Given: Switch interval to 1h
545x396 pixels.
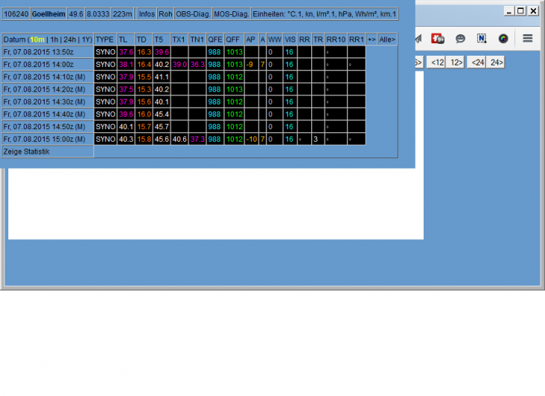Looking at the screenshot, I should point(54,39).
